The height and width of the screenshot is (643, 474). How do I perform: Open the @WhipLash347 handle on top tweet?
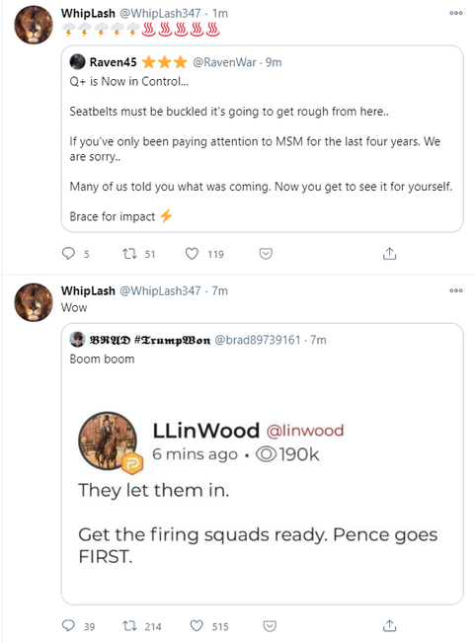pos(160,14)
